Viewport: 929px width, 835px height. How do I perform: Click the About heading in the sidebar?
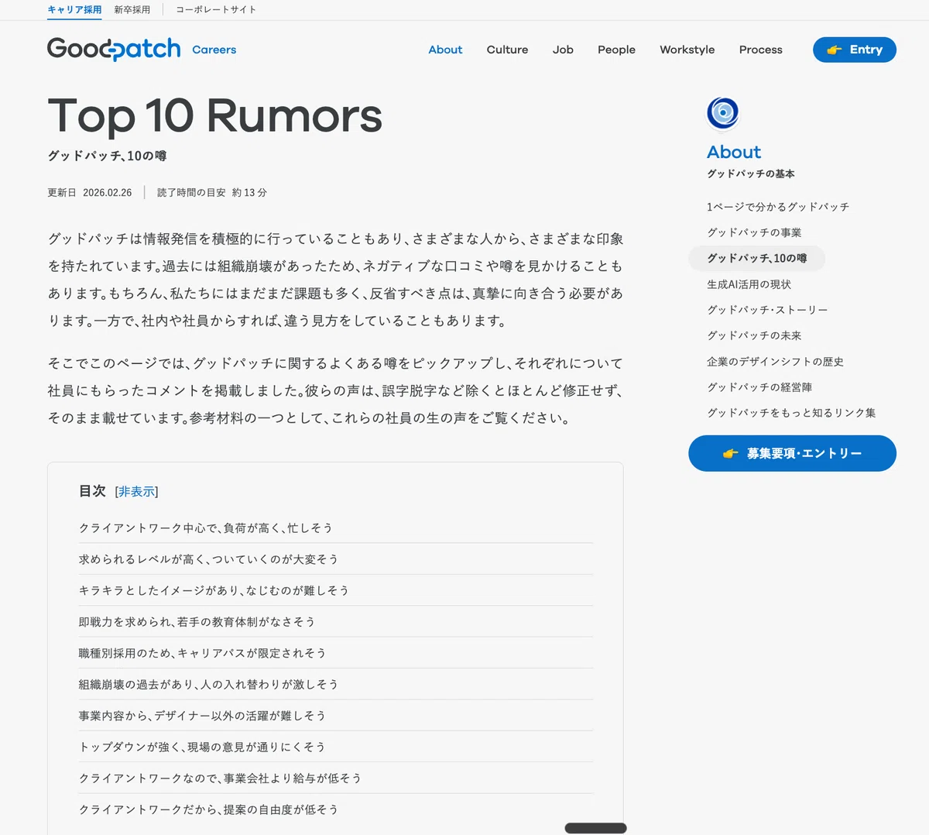pyautogui.click(x=734, y=153)
